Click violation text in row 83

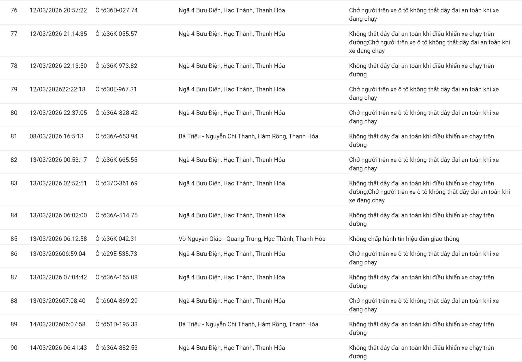429,192
